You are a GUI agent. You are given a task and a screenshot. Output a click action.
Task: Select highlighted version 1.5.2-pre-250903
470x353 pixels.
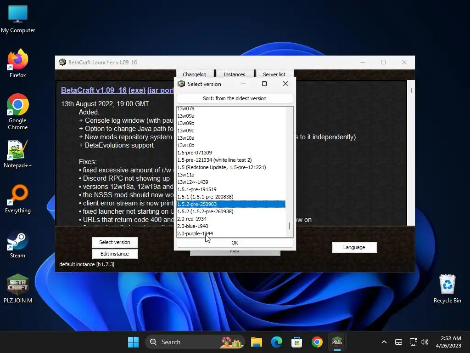point(231,204)
